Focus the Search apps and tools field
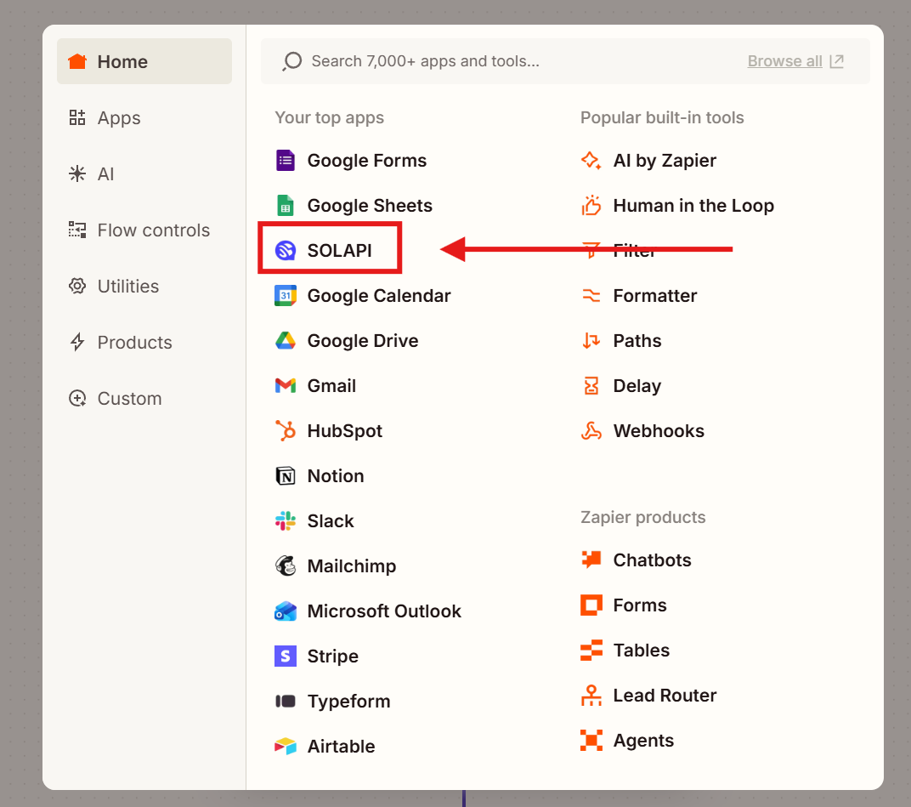911x807 pixels. pos(510,61)
